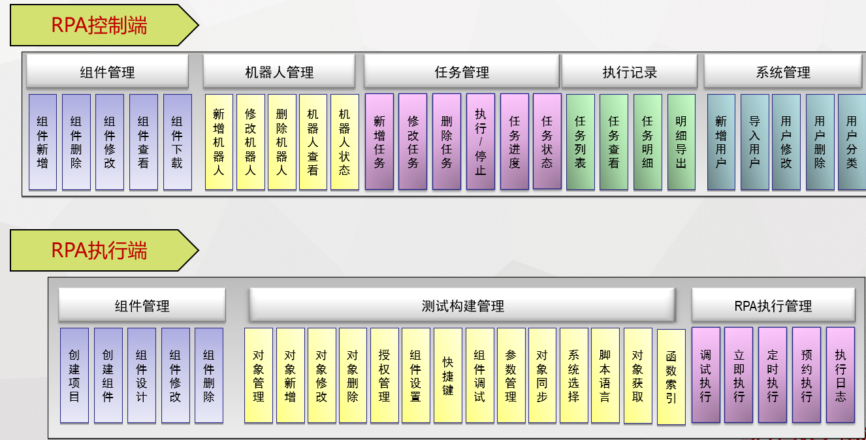This screenshot has width=866, height=440.
Task: Choose the 新增机器人 box
Action: tap(219, 142)
